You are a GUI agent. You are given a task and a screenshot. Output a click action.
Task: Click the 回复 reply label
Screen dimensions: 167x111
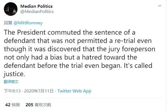(x=8, y=23)
